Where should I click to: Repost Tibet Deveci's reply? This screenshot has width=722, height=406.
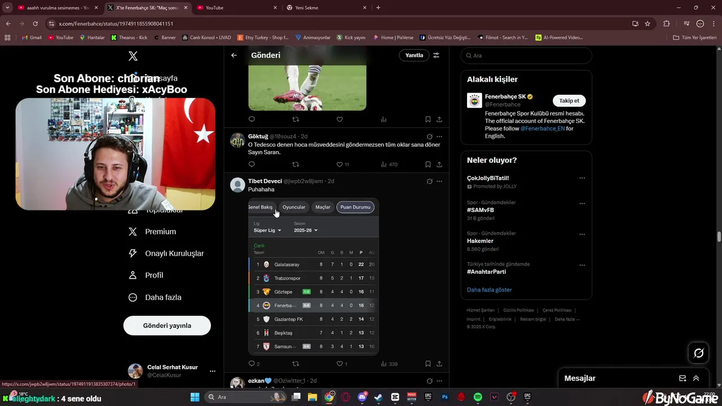(296, 364)
